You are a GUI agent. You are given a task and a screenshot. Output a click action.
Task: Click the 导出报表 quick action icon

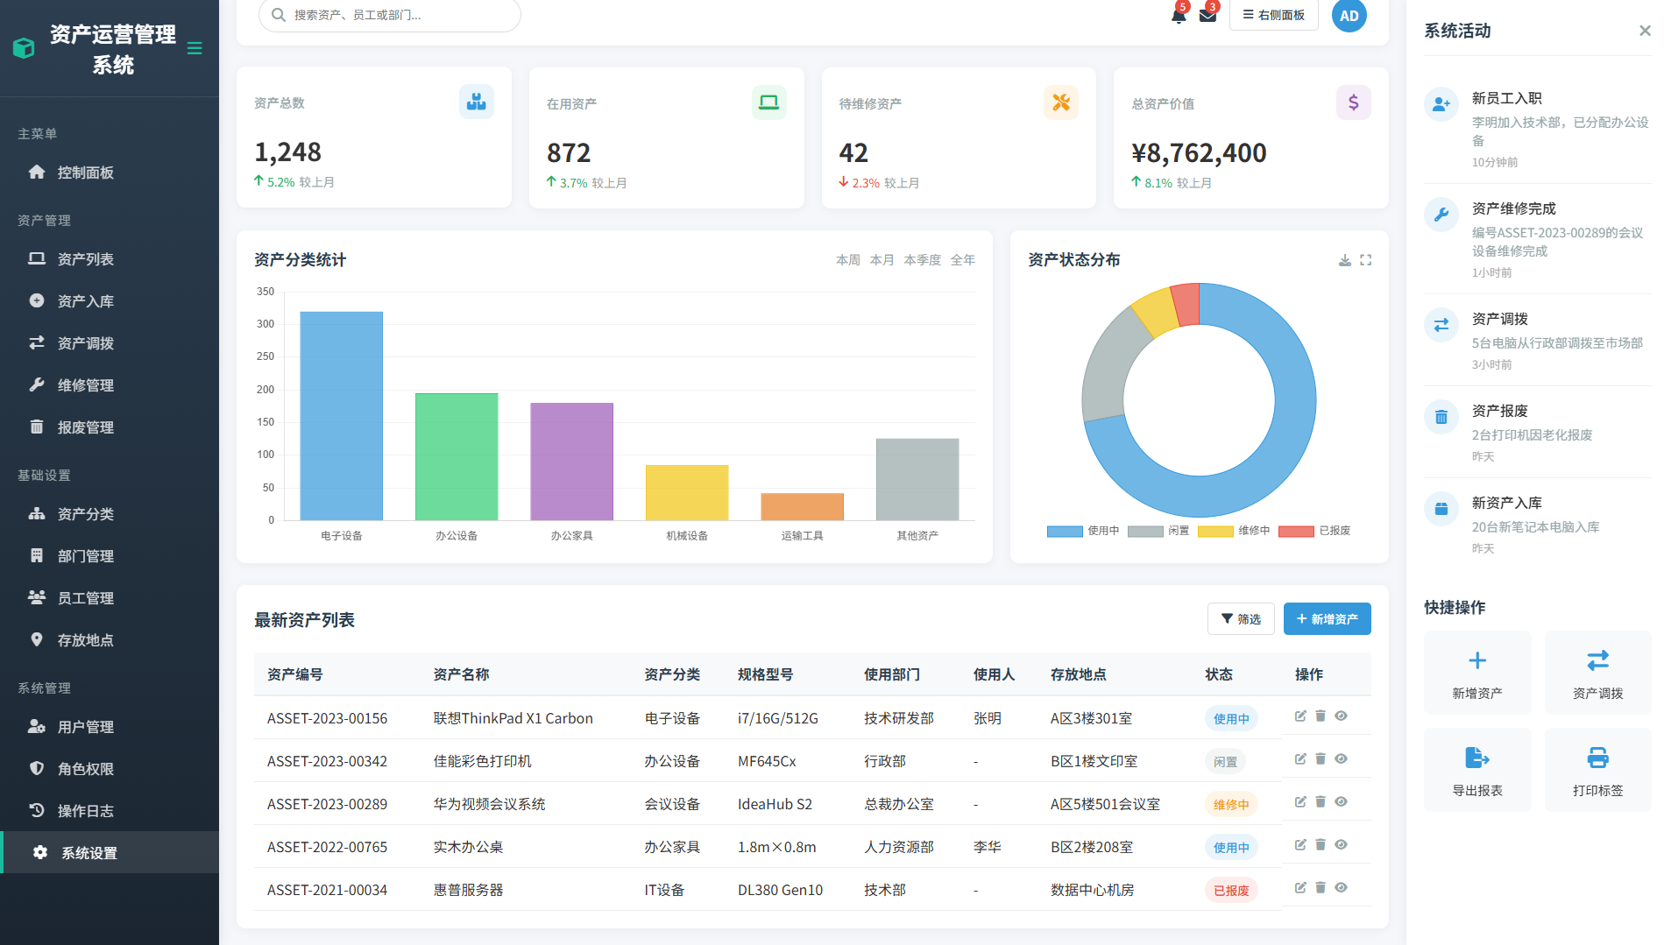[1476, 758]
